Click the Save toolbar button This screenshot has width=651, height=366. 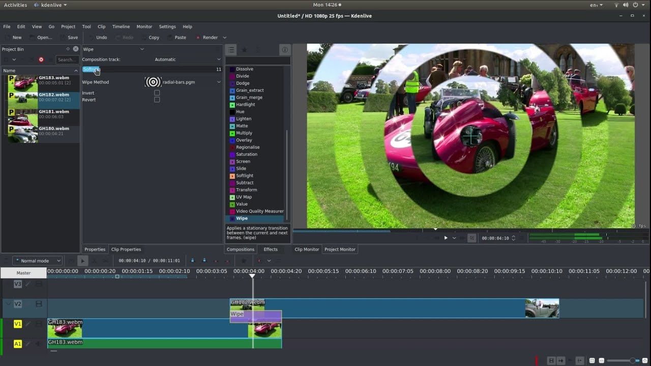69,38
